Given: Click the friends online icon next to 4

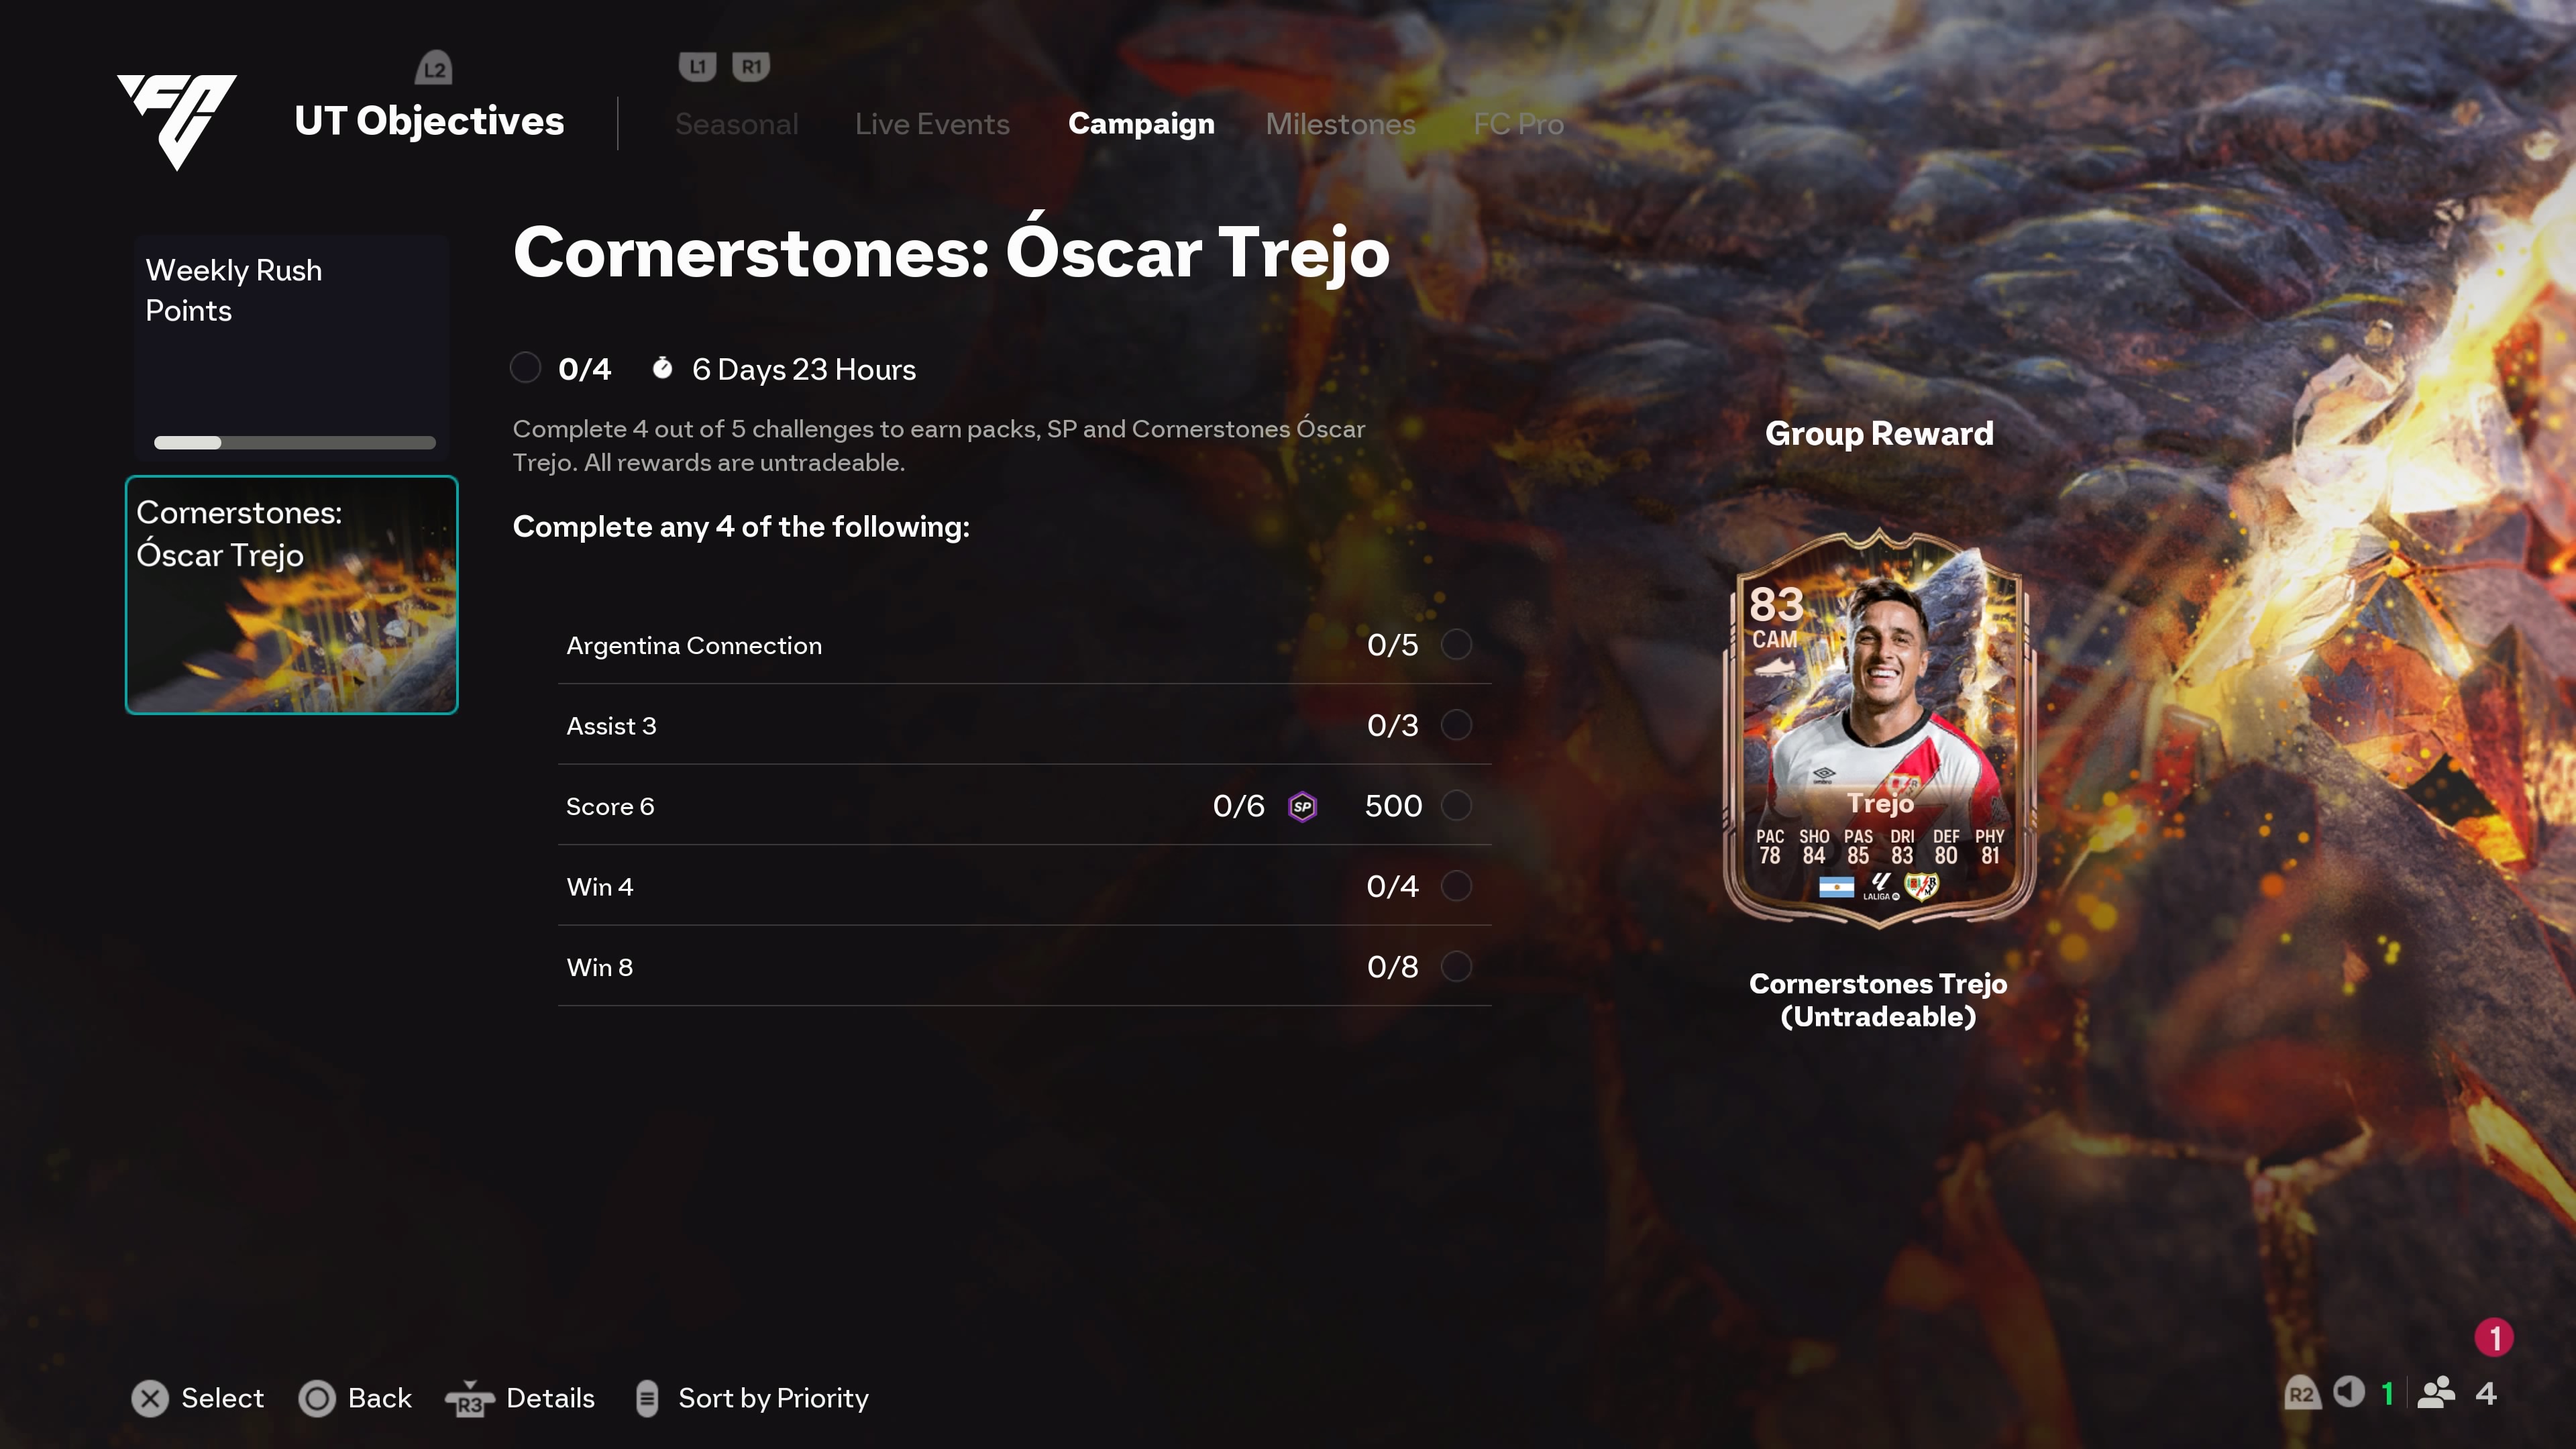Looking at the screenshot, I should (x=2437, y=1393).
